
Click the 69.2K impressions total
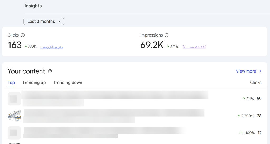pos(152,45)
